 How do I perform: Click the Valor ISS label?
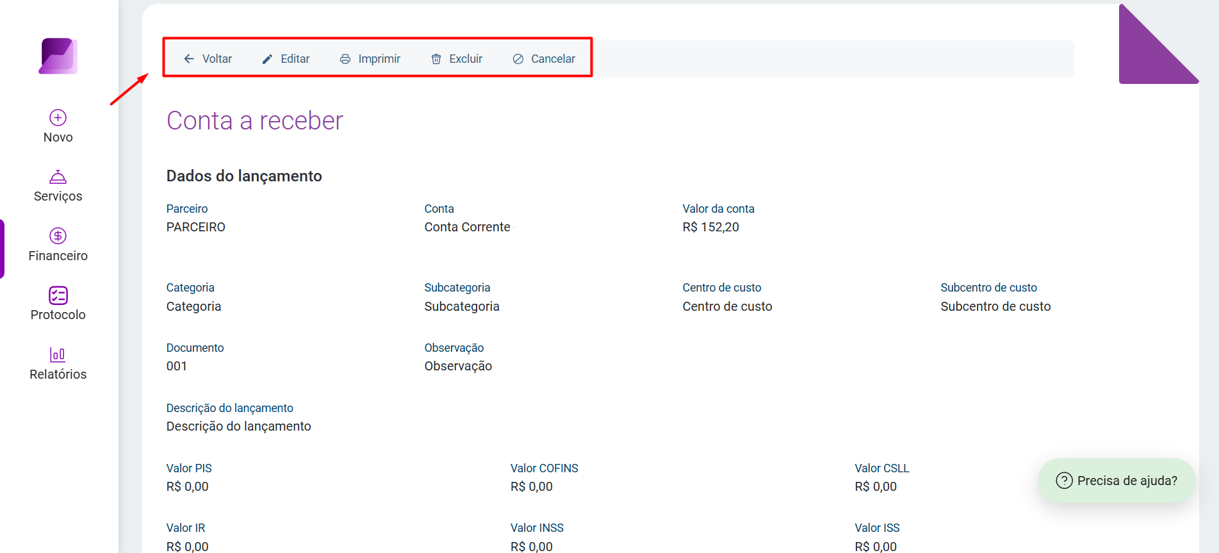point(877,528)
